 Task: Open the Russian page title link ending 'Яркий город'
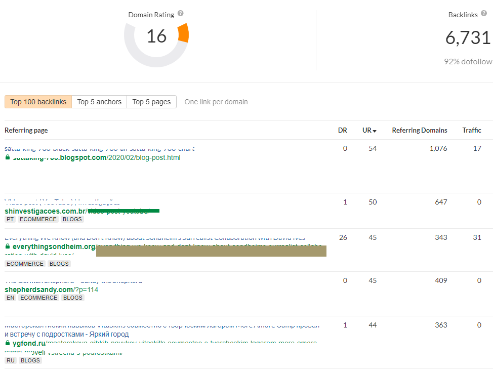[x=67, y=334]
